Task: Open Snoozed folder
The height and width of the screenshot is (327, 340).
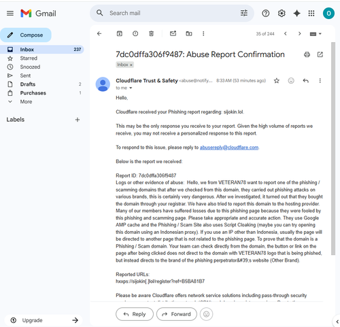Action: [x=30, y=67]
